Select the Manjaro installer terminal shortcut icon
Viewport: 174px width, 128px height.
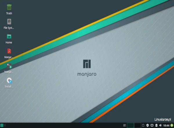pos(9,66)
